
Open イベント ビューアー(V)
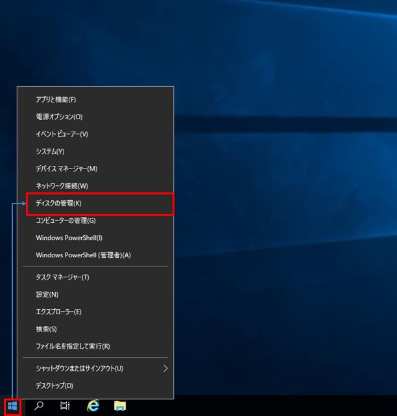click(x=95, y=134)
